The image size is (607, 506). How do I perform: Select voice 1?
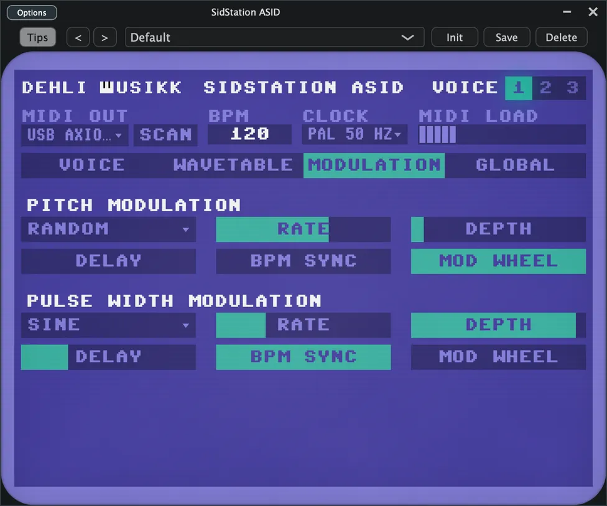518,88
